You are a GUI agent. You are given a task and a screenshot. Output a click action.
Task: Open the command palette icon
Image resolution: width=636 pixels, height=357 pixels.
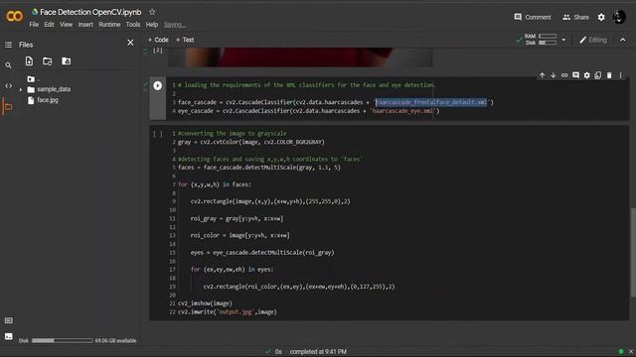point(9,320)
